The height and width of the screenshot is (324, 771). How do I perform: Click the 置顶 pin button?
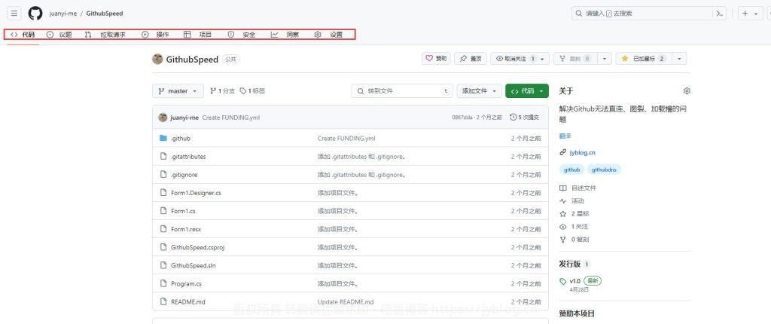point(471,59)
